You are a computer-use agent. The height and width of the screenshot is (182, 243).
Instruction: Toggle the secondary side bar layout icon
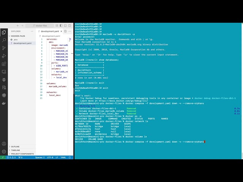pyautogui.click(x=70, y=25)
